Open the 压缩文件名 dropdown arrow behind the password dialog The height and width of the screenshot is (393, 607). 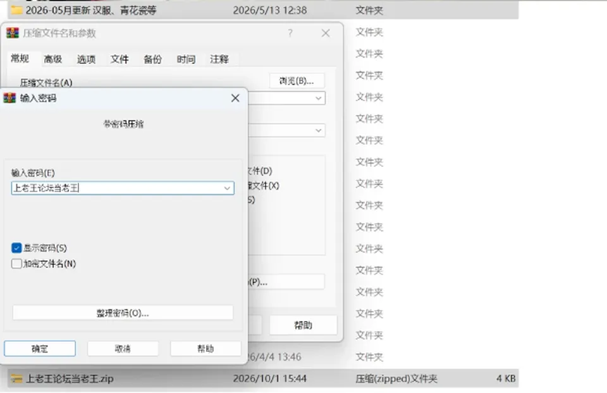318,99
